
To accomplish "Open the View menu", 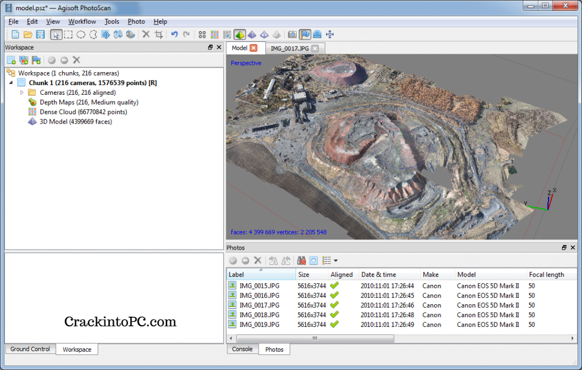I will pos(53,22).
